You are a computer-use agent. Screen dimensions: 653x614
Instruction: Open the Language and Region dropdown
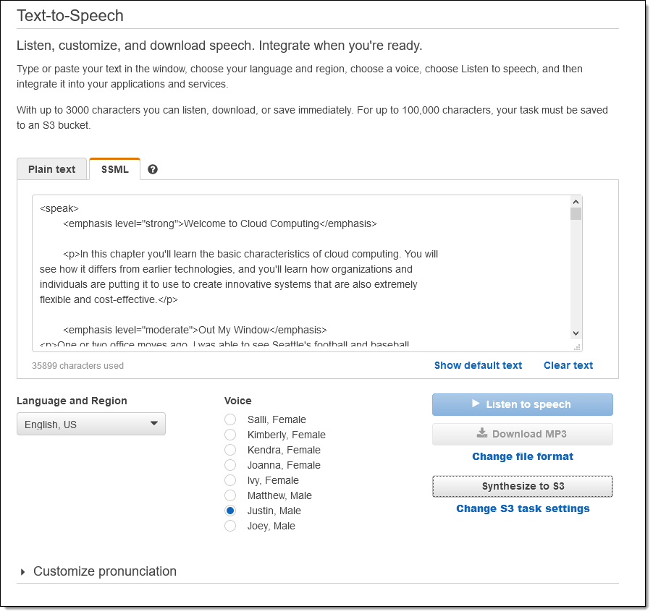click(x=91, y=424)
